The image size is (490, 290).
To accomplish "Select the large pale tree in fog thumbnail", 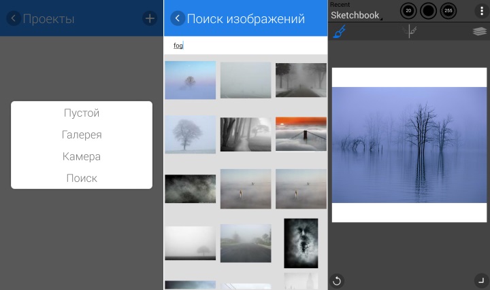I will [x=191, y=134].
